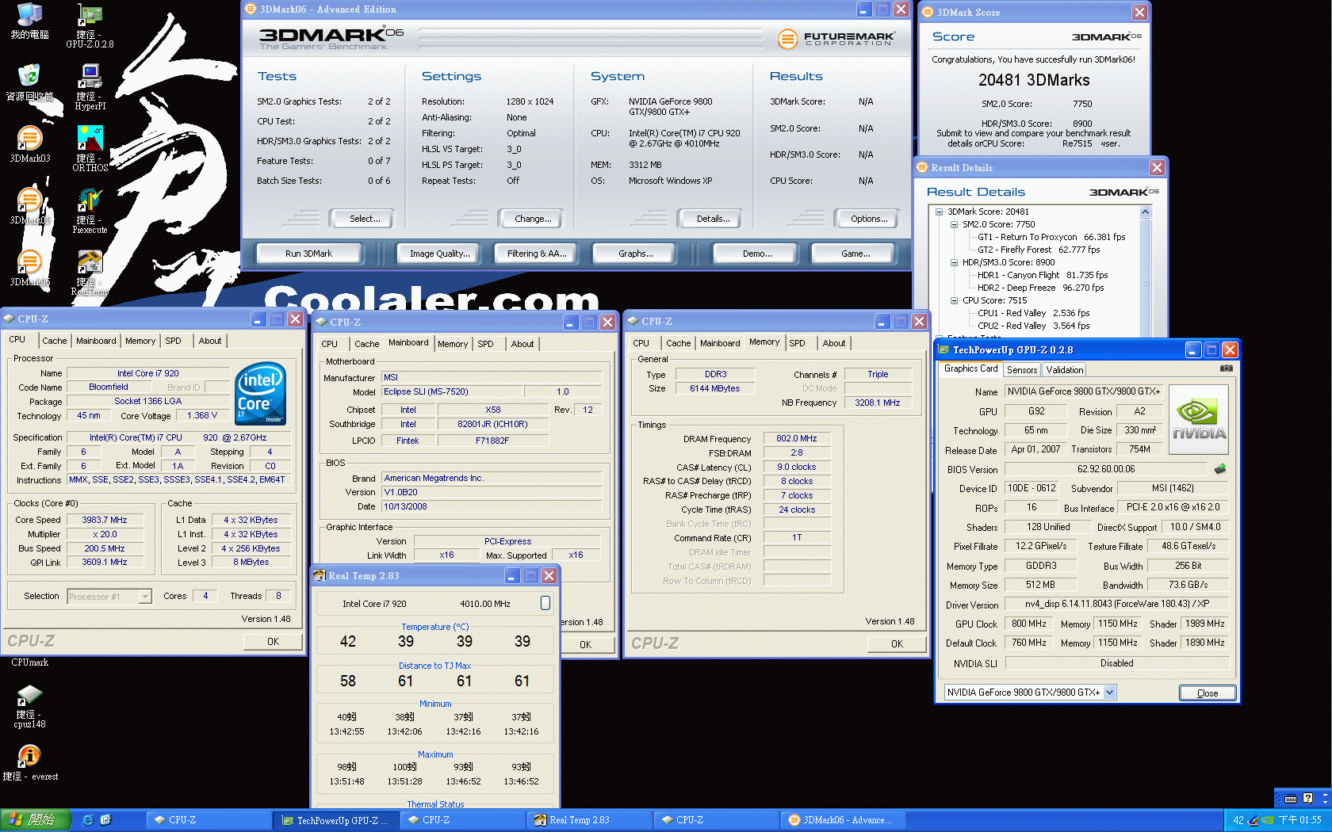Open the Processor #1 selection dropdown
1332x832 pixels.
coord(145,596)
